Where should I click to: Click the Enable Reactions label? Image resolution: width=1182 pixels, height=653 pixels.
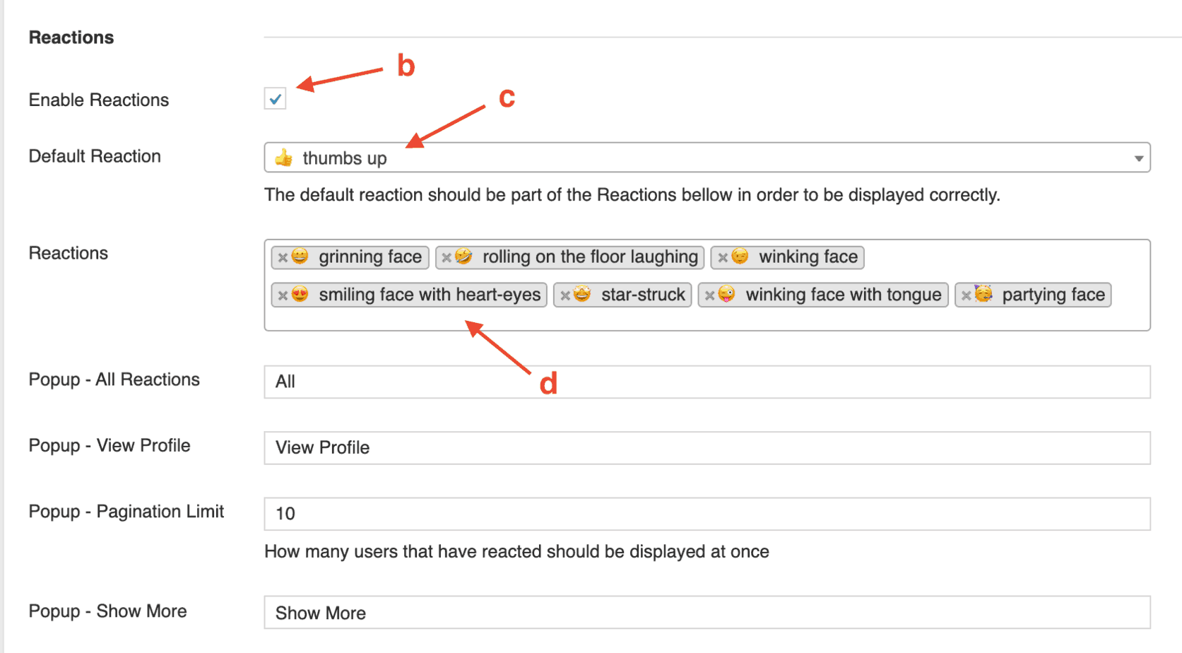99,100
